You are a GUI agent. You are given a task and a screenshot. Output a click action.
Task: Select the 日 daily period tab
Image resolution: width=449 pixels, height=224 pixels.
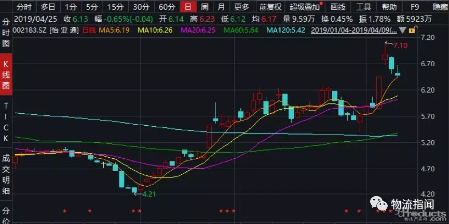[188, 7]
